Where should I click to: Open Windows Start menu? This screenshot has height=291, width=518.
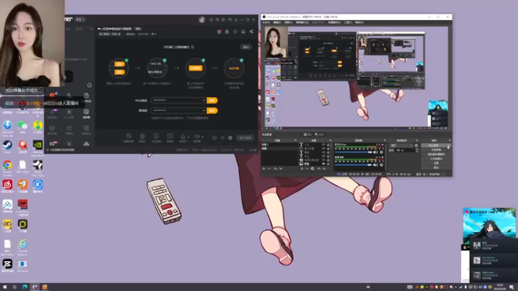click(5, 286)
